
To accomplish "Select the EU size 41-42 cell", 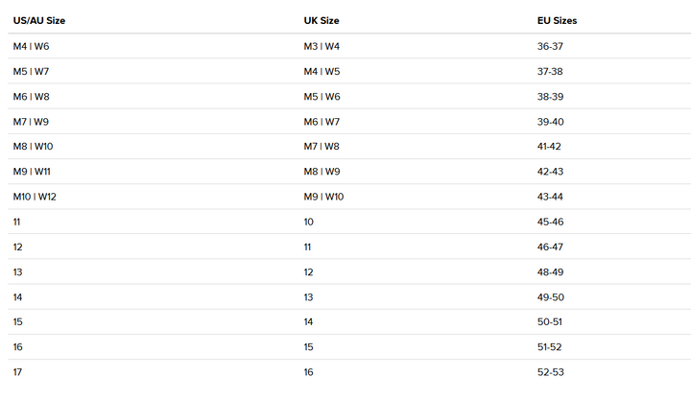I will [x=551, y=147].
